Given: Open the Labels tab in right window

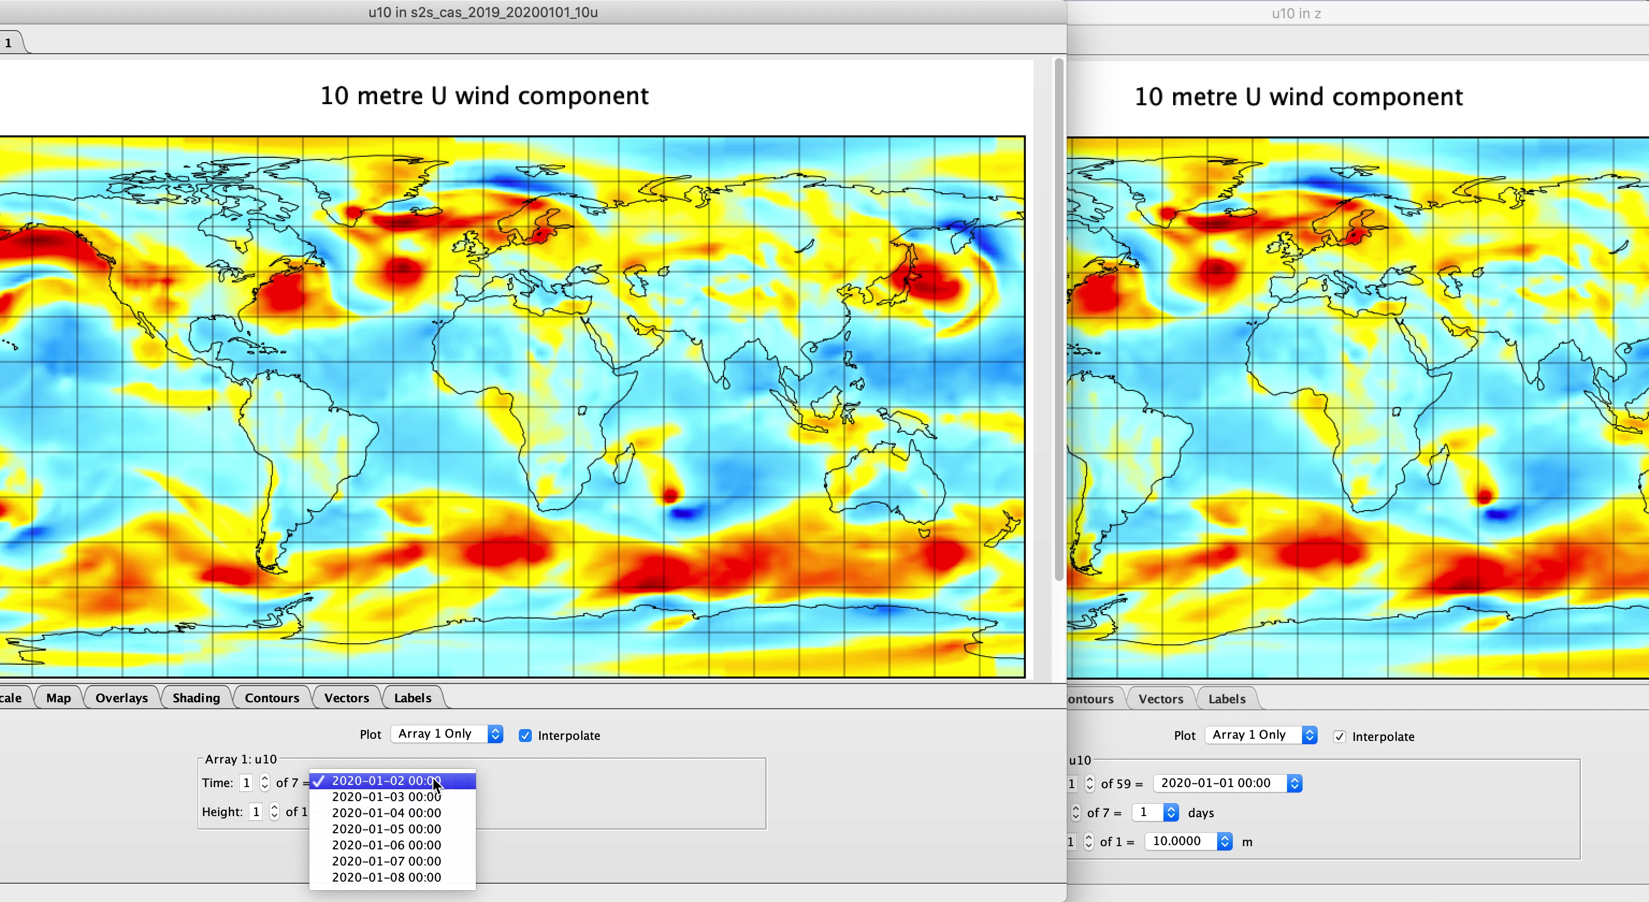Looking at the screenshot, I should click(1226, 699).
